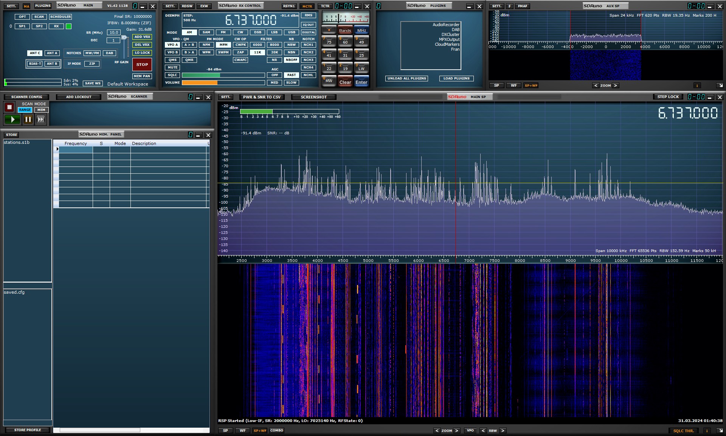The image size is (726, 436).
Task: Zoom out with left arrow in Main SP
Action: click(437, 431)
